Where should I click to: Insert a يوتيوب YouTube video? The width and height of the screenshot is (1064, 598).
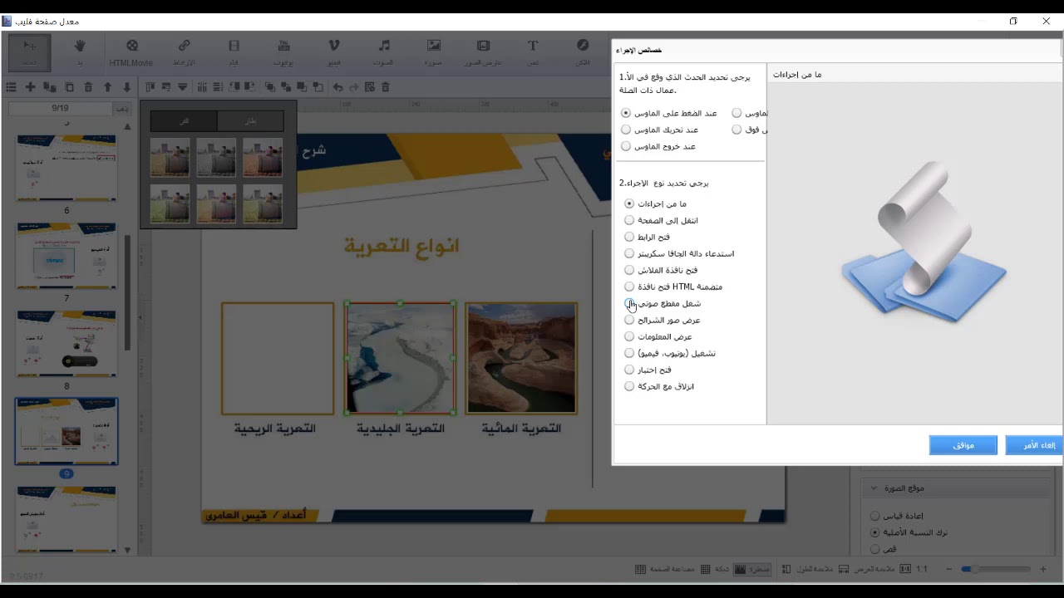pyautogui.click(x=283, y=52)
